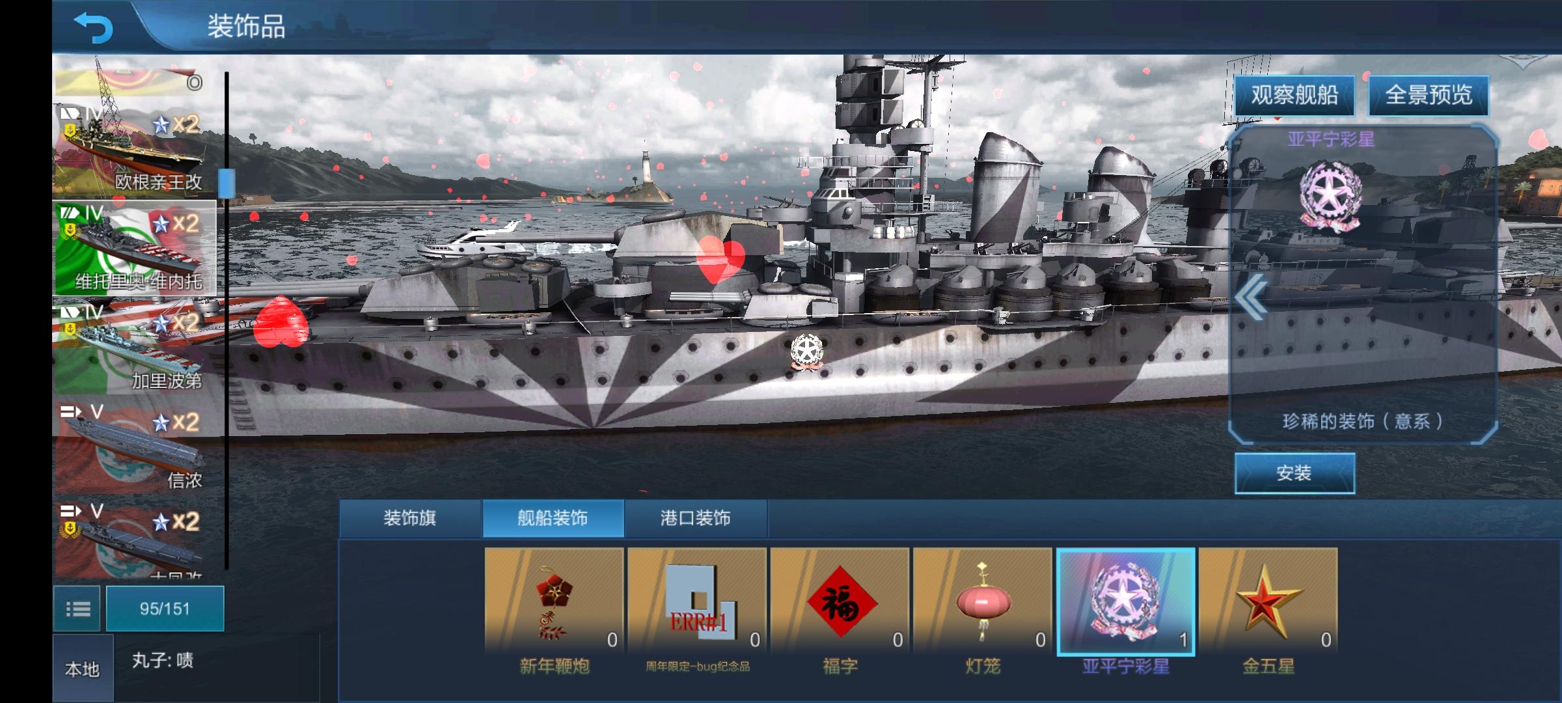Select the 信浓 carrier thumbnail
1562x703 pixels.
point(137,448)
